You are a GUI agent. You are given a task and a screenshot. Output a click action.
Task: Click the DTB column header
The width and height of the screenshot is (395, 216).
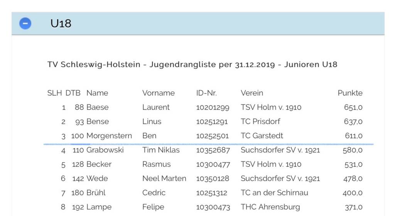73,93
